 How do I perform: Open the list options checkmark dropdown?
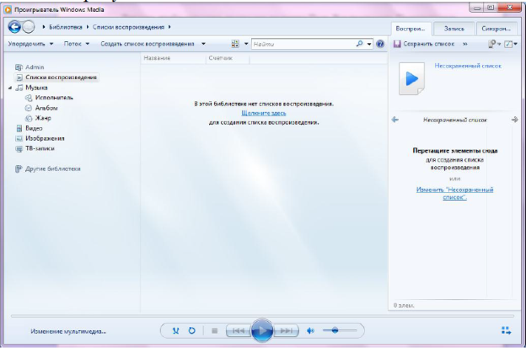coord(511,44)
